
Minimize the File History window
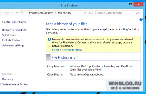point(124,5)
